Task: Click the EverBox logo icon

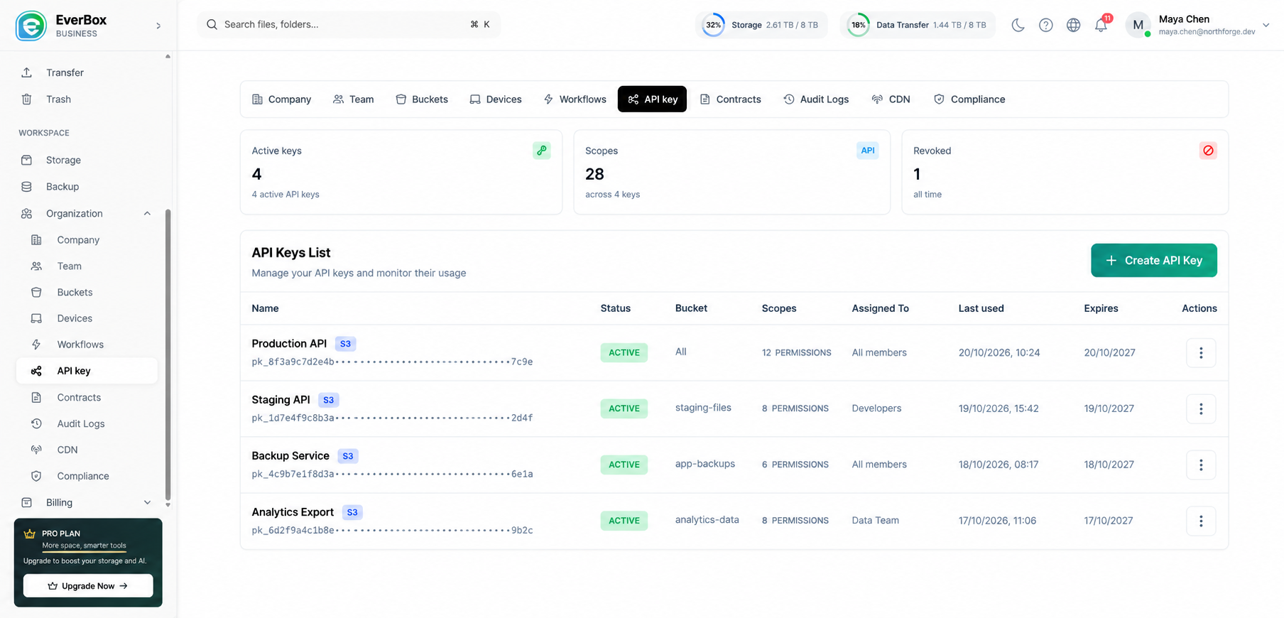Action: pyautogui.click(x=31, y=26)
